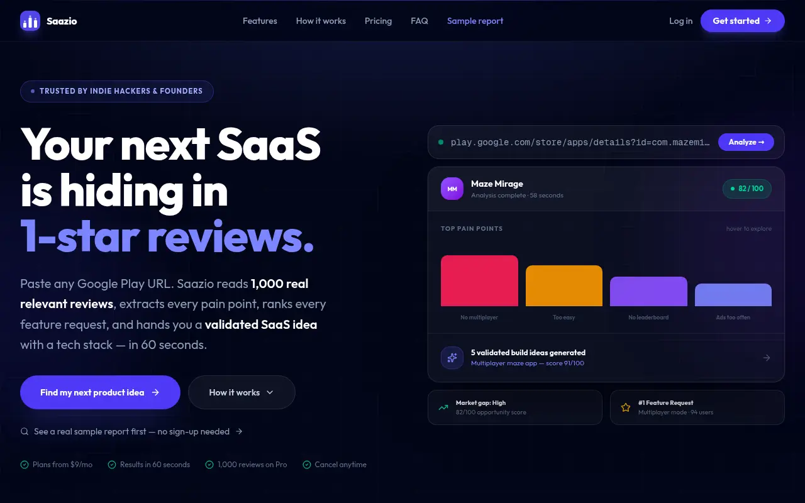This screenshot has width=805, height=503.
Task: Select the blue Ads too often bar
Action: click(733, 295)
